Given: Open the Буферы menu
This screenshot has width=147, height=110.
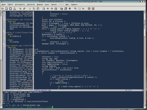Looking at the screenshot, I should coord(40,4).
